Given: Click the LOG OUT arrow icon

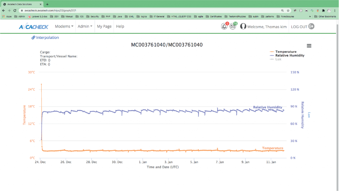Looking at the screenshot, I should pos(311,26).
